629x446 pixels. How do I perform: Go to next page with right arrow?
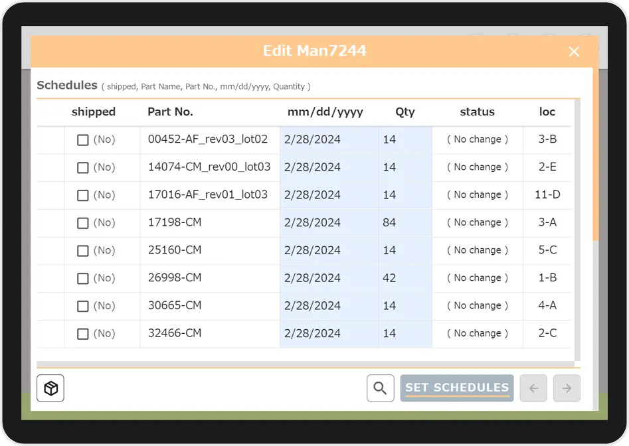click(567, 388)
